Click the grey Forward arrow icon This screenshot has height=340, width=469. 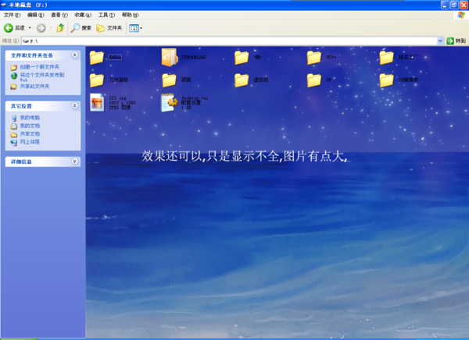[x=41, y=28]
